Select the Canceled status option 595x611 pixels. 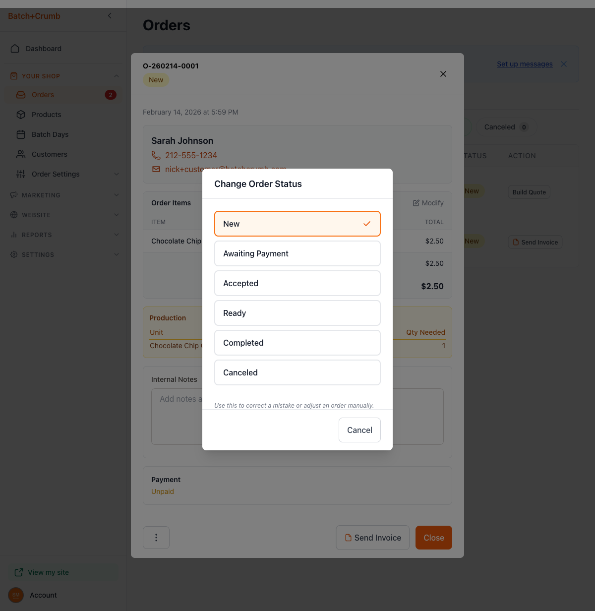pyautogui.click(x=297, y=372)
